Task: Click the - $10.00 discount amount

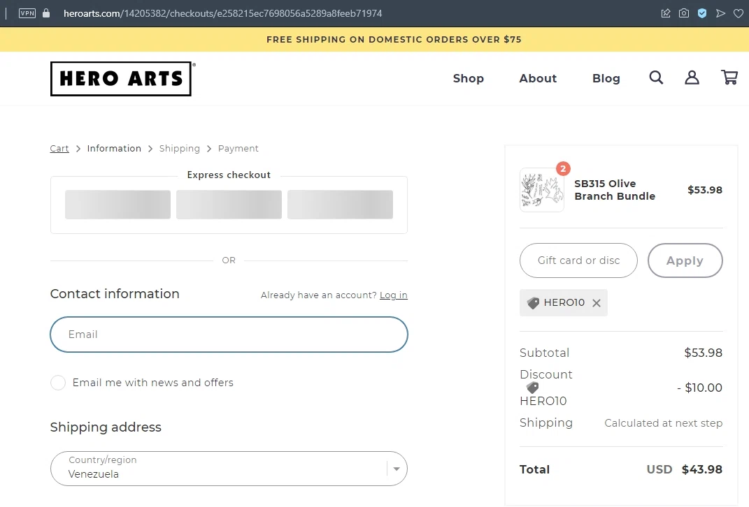Action: (x=699, y=388)
